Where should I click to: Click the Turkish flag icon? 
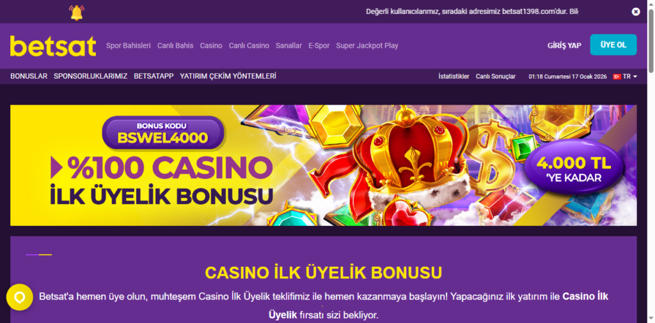coord(617,77)
